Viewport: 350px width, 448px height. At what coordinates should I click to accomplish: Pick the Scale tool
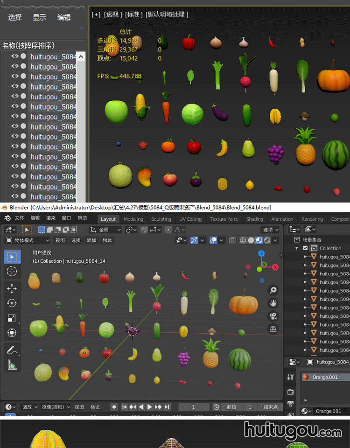pyautogui.click(x=12, y=318)
